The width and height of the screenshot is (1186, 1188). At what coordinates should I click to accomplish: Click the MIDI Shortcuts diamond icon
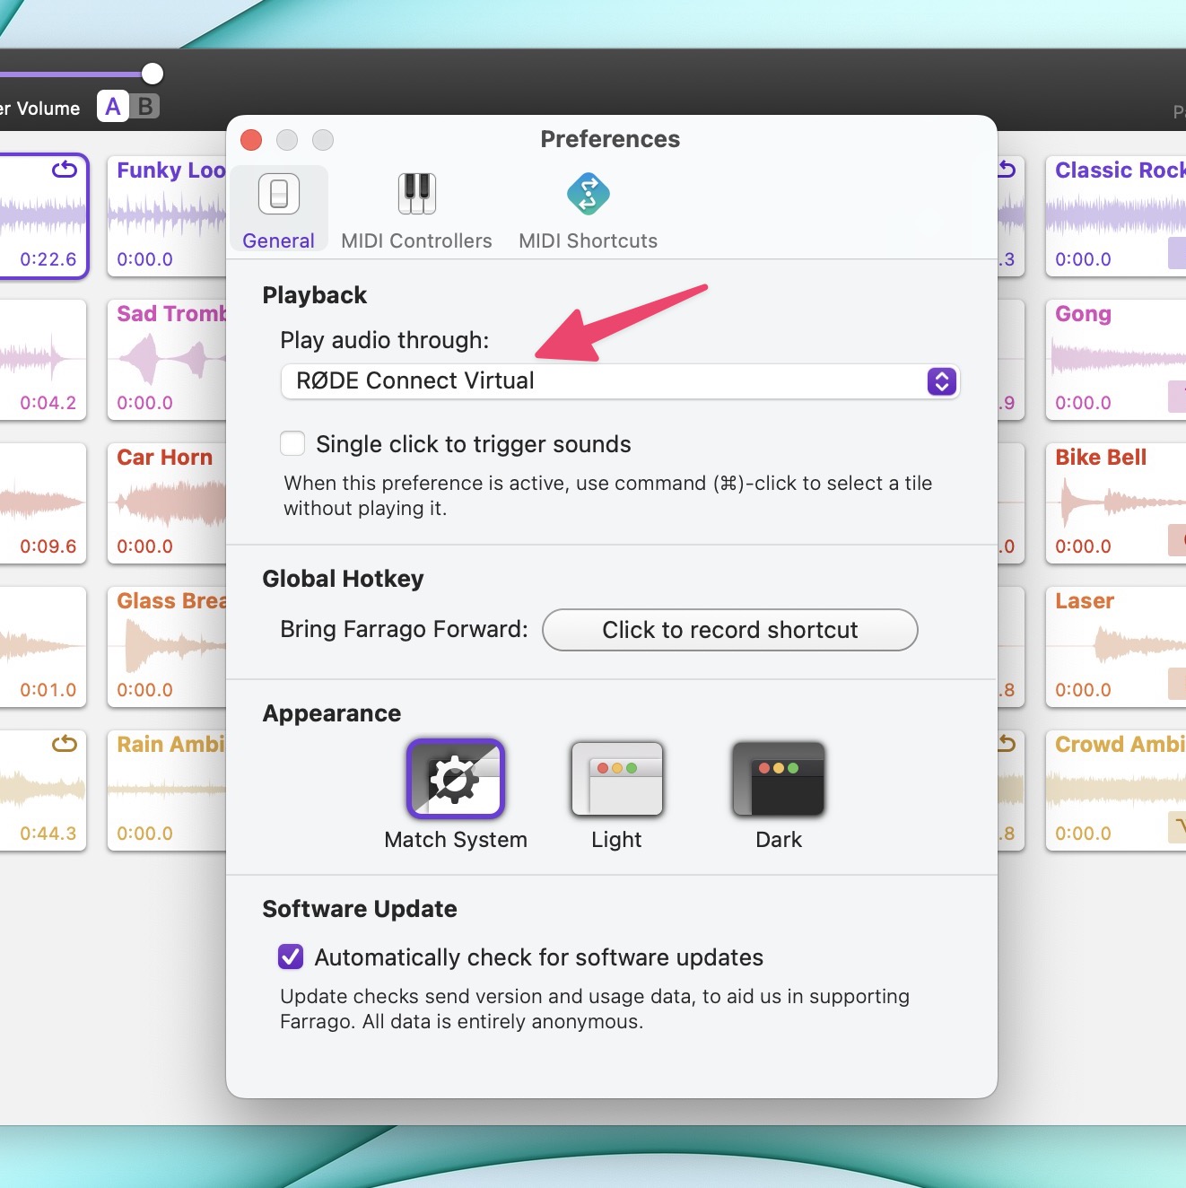[589, 194]
